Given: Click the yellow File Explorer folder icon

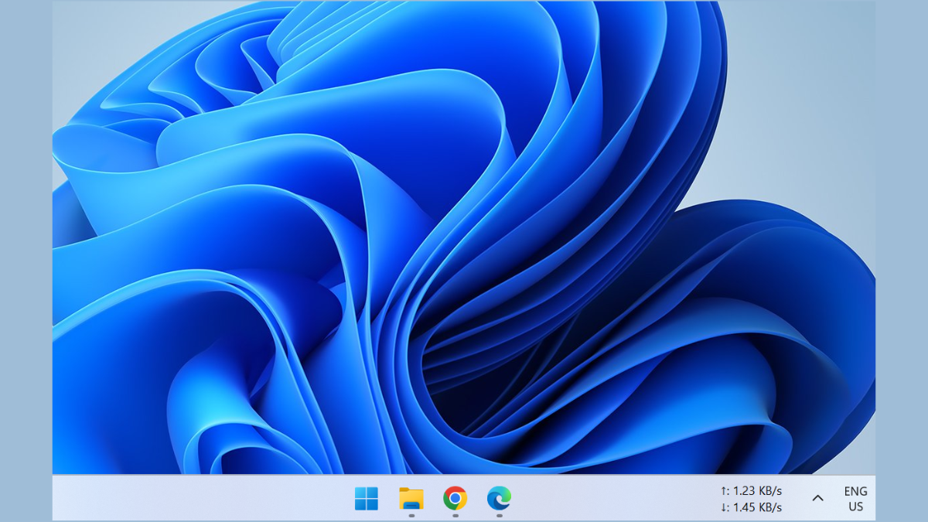Looking at the screenshot, I should click(411, 499).
